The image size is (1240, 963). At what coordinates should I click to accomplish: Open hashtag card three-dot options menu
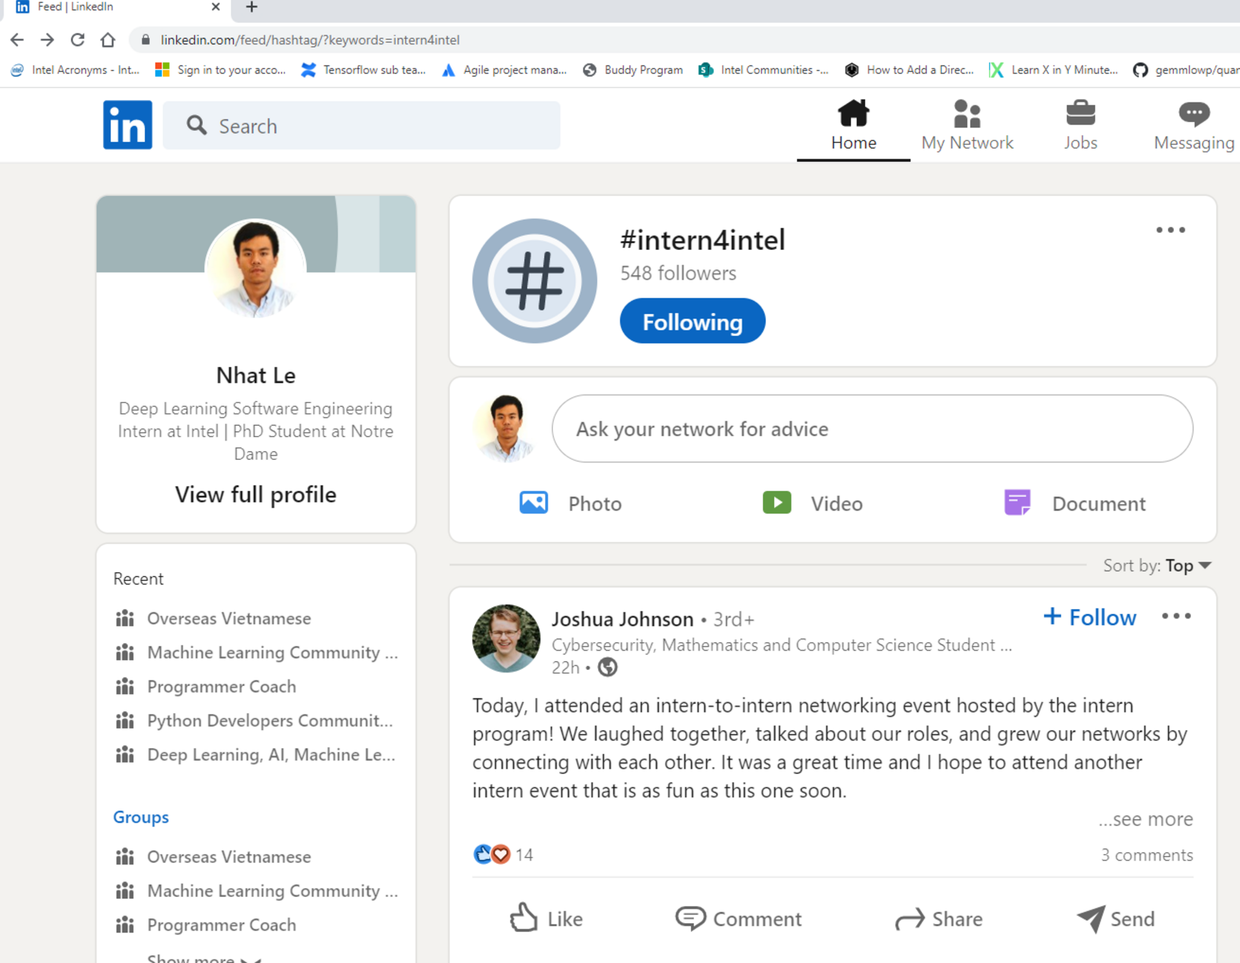coord(1170,230)
